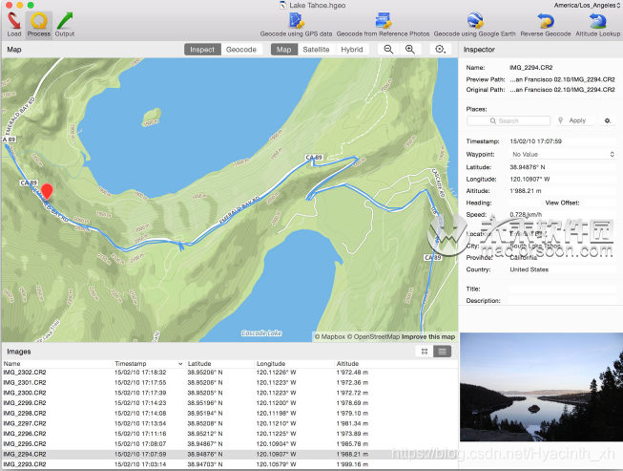Image resolution: width=623 pixels, height=471 pixels.
Task: Click Geocode using GPS data icon
Action: point(296,21)
